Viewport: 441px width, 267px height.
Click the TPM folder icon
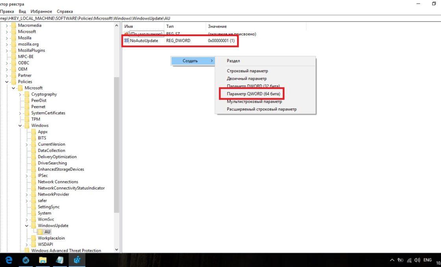tap(27, 119)
